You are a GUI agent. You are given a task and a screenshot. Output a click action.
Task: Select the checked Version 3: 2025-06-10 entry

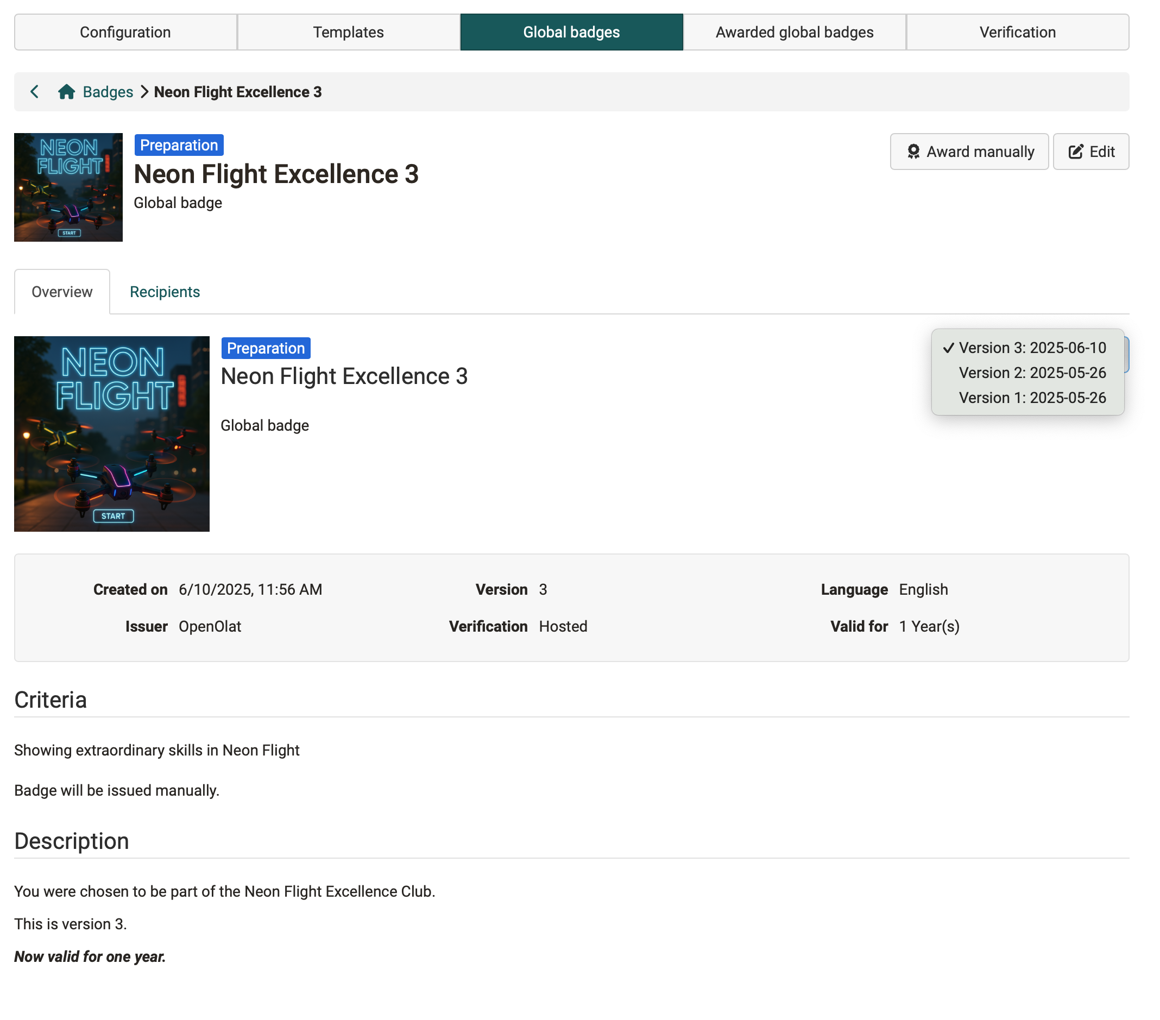(1032, 348)
